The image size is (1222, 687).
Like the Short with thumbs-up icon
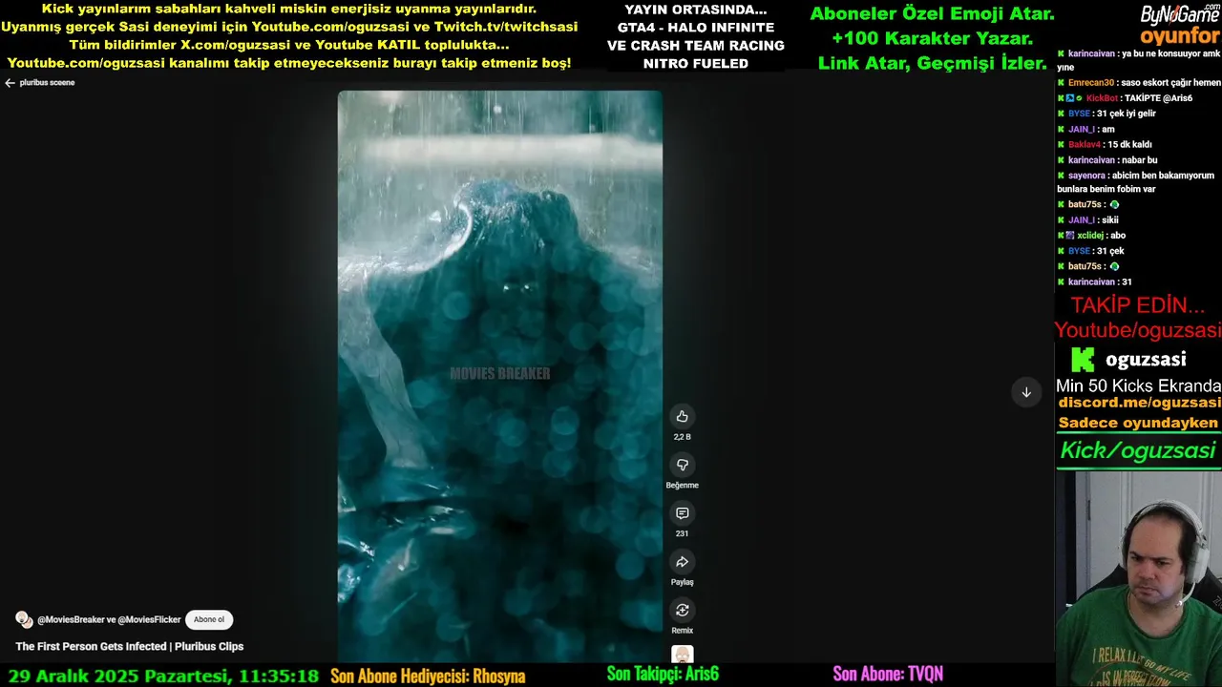coord(682,416)
